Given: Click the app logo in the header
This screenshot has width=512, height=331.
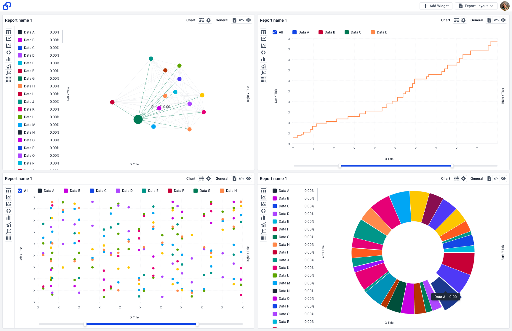Looking at the screenshot, I should coord(7,6).
